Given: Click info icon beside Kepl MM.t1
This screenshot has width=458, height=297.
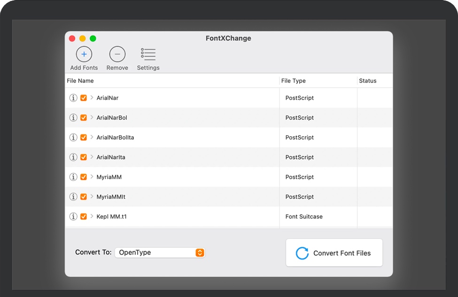Looking at the screenshot, I should pos(73,216).
